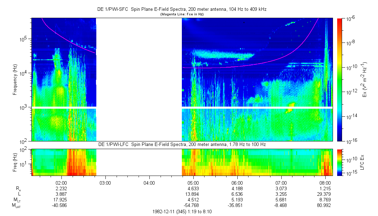Screen dimensions: 378x216
Task: Select the MLAT value 80.992
Action: [325, 205]
